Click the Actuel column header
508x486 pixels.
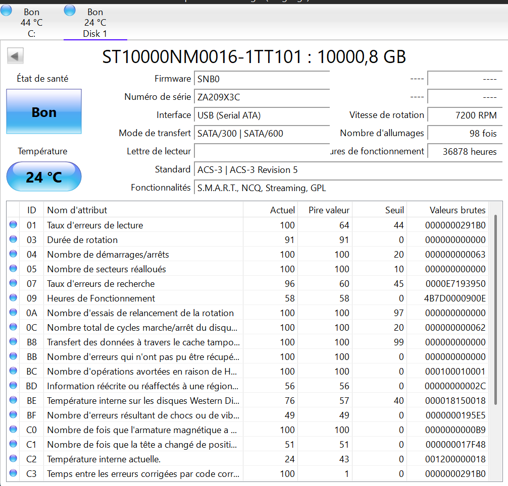click(x=270, y=210)
